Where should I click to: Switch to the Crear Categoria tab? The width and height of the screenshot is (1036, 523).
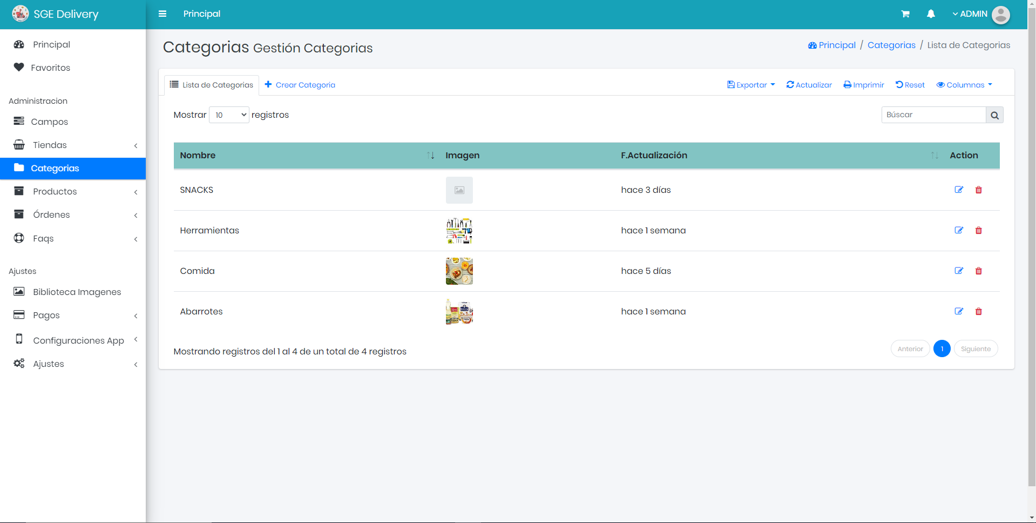point(300,85)
